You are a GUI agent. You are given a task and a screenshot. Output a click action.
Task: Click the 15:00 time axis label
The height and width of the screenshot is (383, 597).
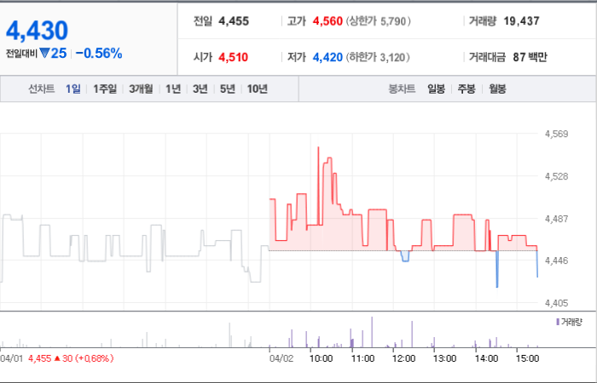pos(528,358)
